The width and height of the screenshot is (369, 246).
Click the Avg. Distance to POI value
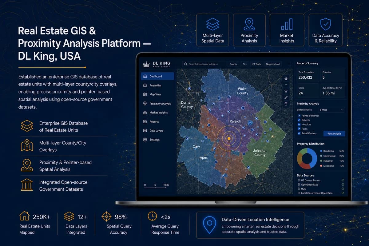pyautogui.click(x=328, y=93)
